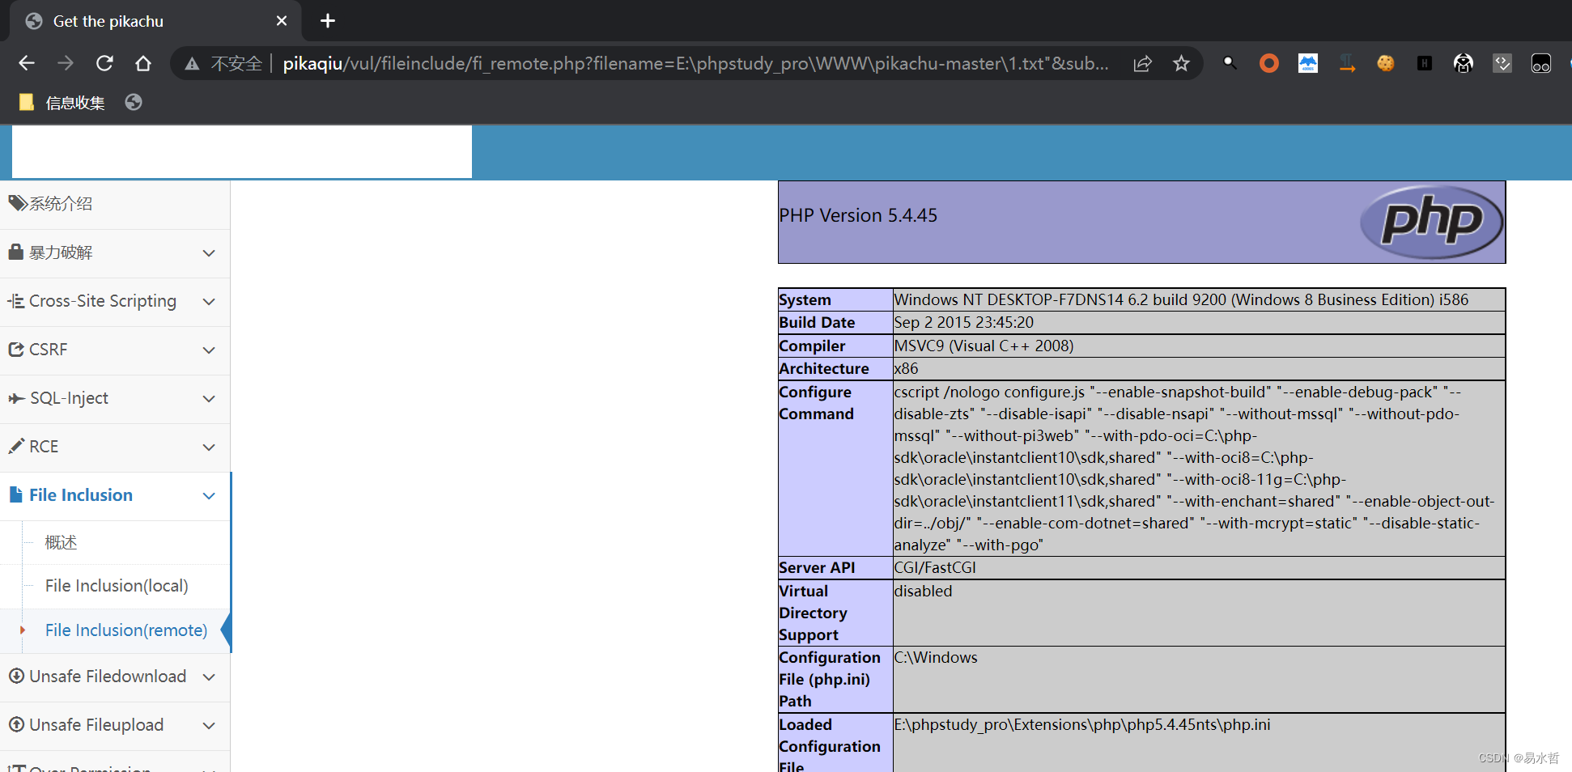1572x772 pixels.
Task: Open the black square H extension
Action: pyautogui.click(x=1425, y=63)
